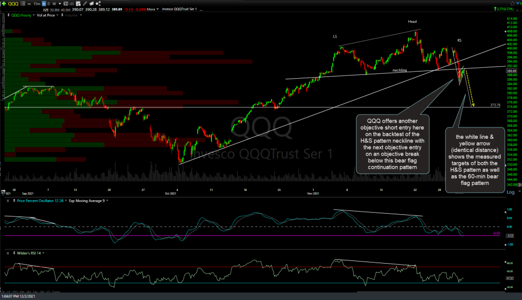Screen dimensions: 522x300
Task: Open the Wilder's RSI 14 dropdown
Action: (x=43, y=253)
